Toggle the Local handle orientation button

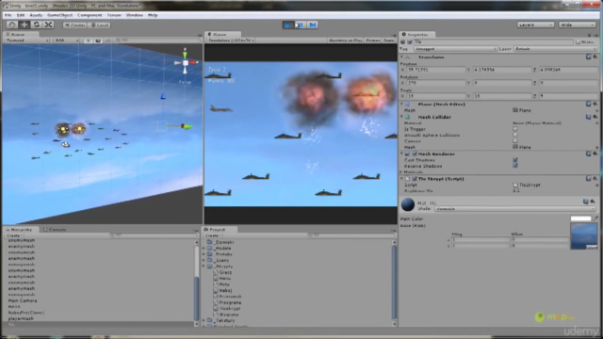point(100,25)
